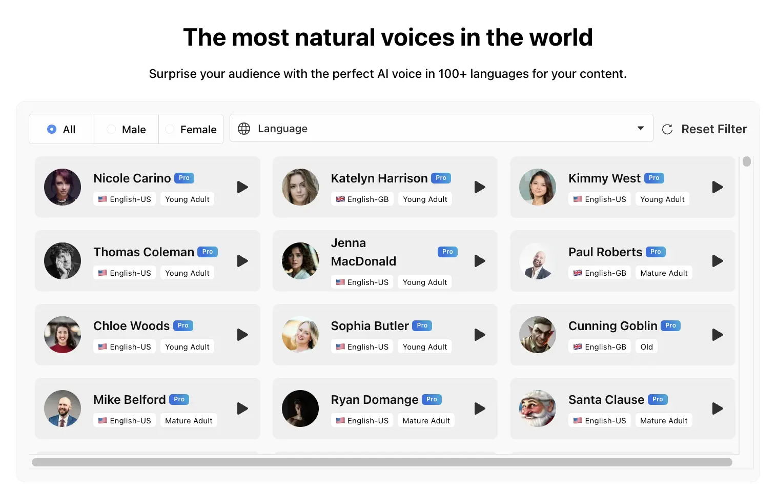The height and width of the screenshot is (490, 777).
Task: Click the globe icon in Language field
Action: [244, 129]
